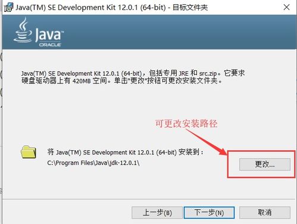Click the "将 Java(TM) SE Development Kit 12.0.1 (64-bit) 安装到" label
Screen dimensions: 297x224
pos(125,153)
